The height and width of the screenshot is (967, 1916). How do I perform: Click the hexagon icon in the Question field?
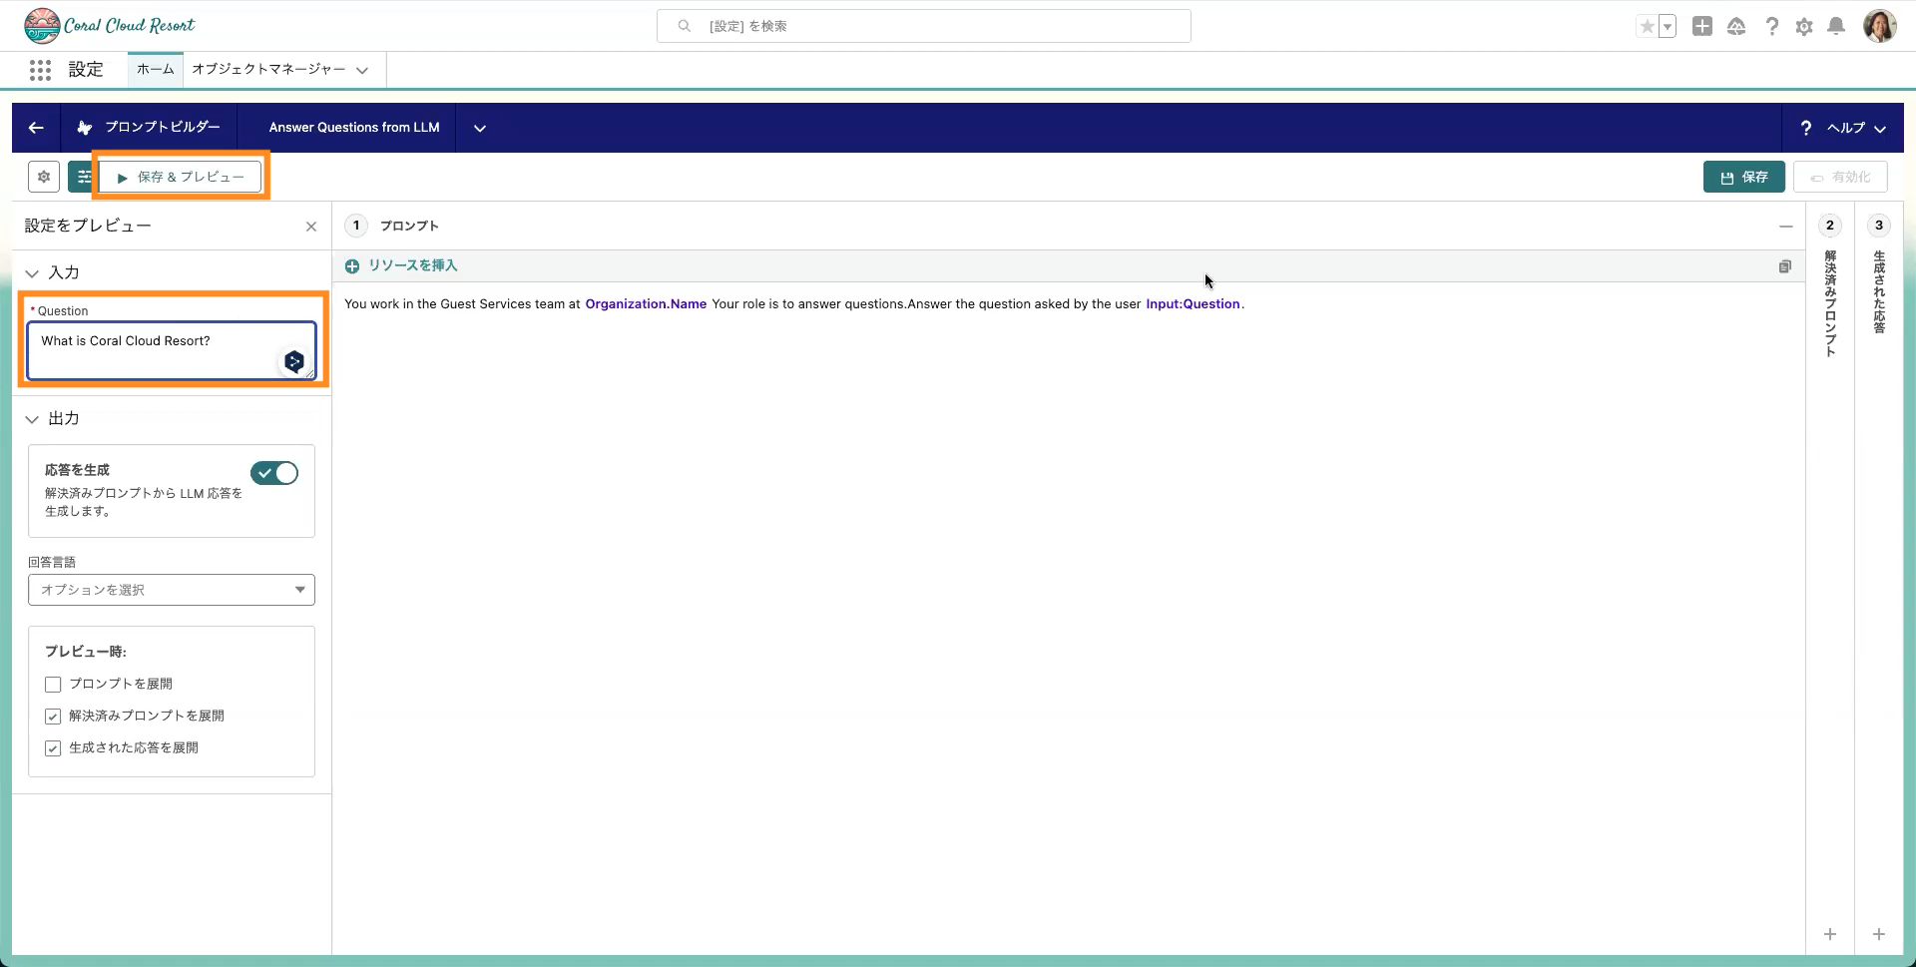(x=293, y=361)
